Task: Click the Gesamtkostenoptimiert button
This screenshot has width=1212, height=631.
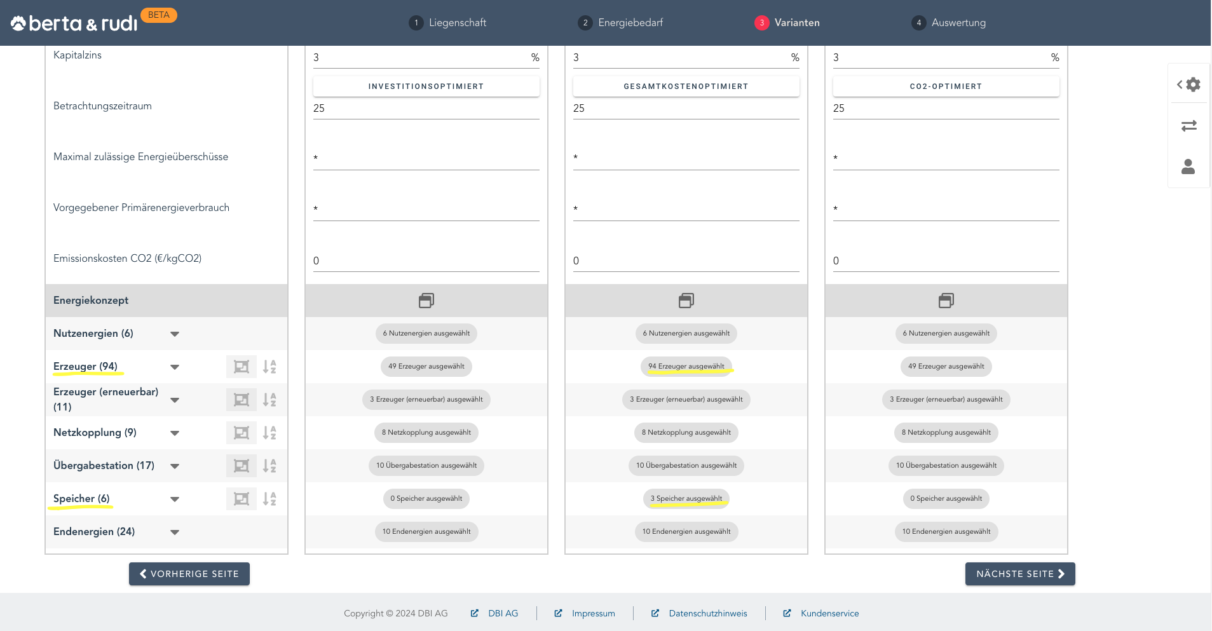Action: 686,86
